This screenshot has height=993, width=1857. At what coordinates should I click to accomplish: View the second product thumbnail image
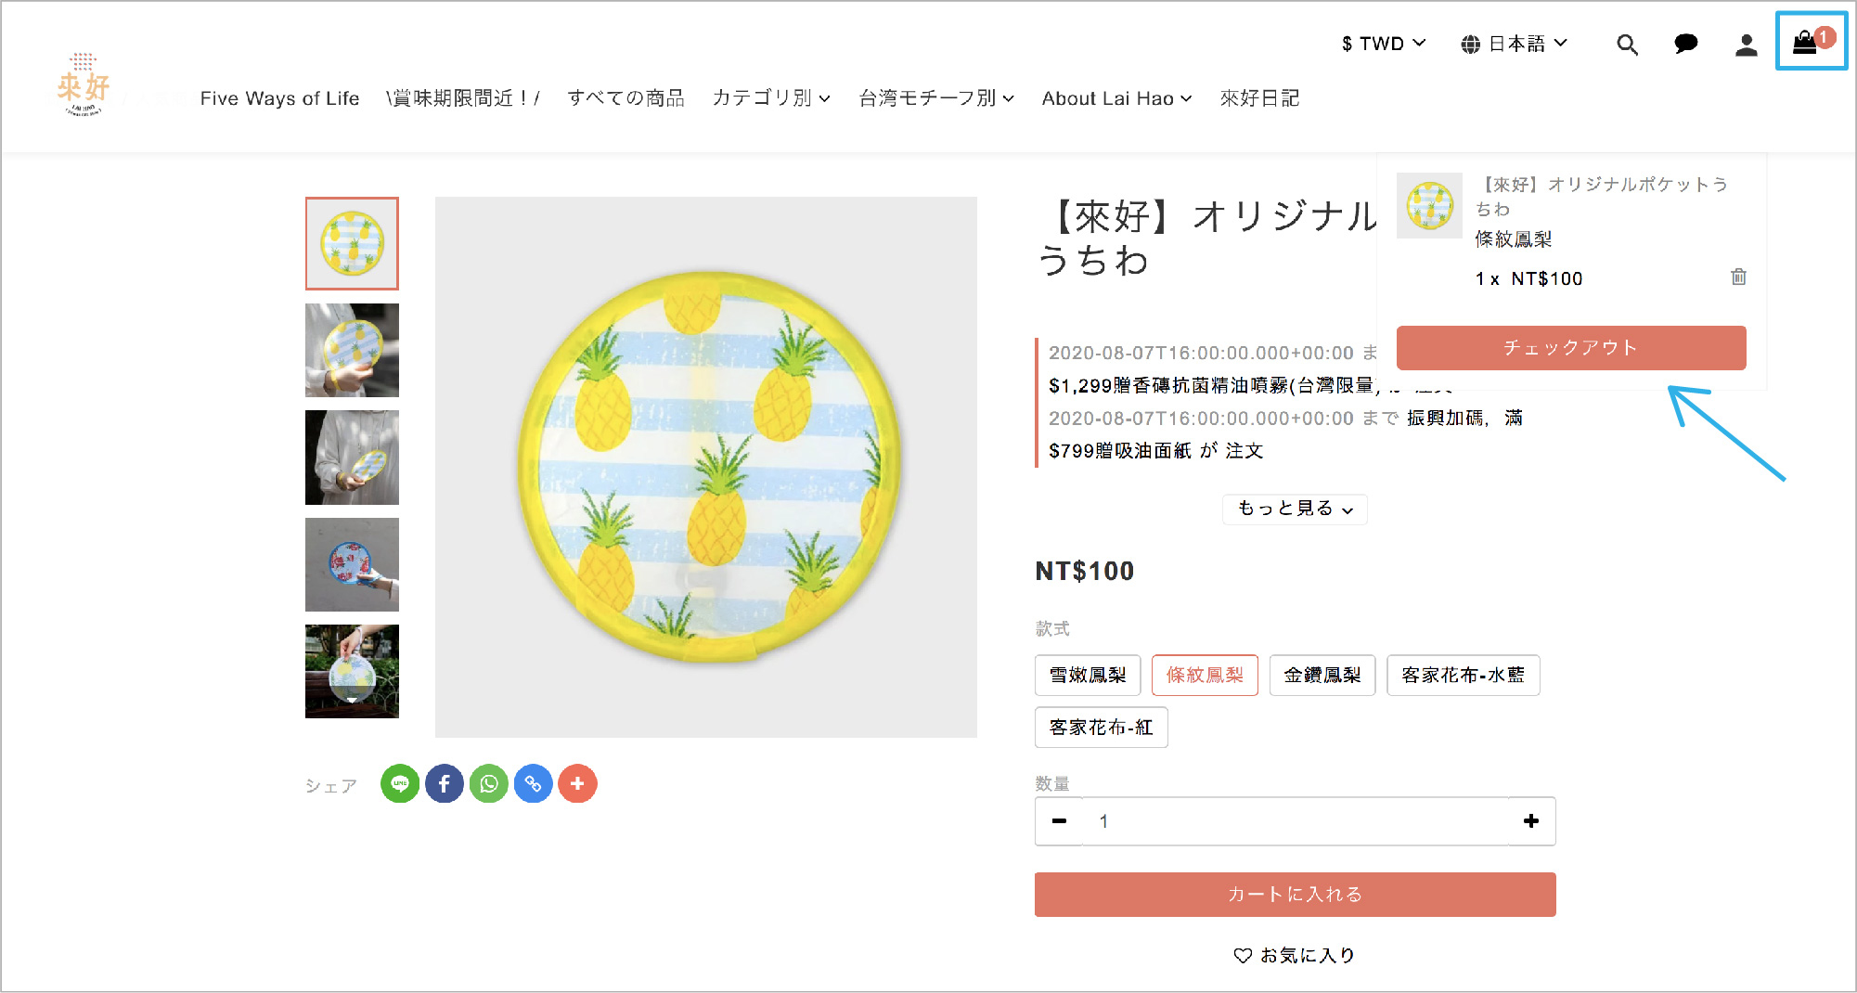tap(352, 351)
